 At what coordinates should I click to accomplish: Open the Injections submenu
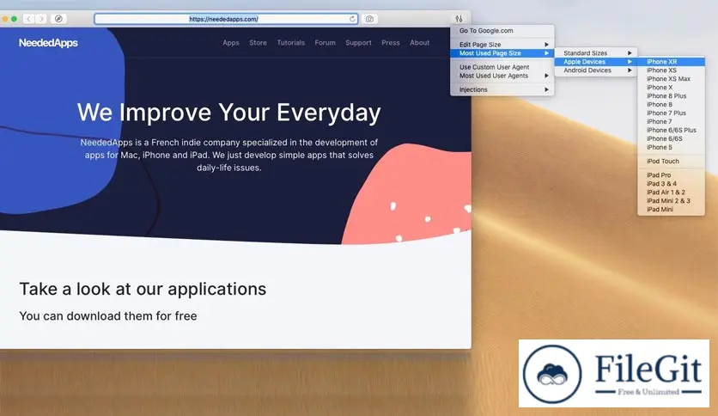[502, 89]
